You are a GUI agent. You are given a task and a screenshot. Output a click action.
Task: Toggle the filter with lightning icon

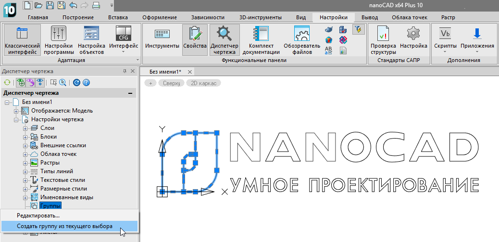(358, 30)
